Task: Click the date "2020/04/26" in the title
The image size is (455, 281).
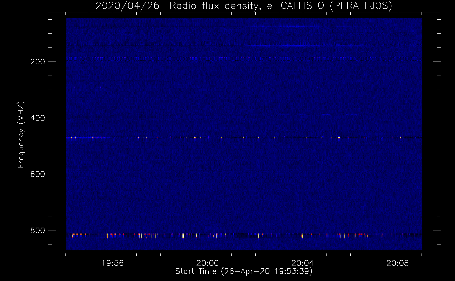Action: point(127,6)
